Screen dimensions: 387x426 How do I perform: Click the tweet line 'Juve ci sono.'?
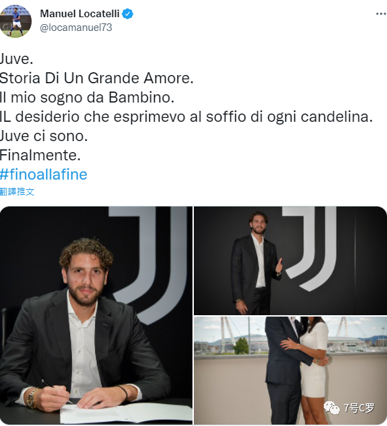[44, 136]
